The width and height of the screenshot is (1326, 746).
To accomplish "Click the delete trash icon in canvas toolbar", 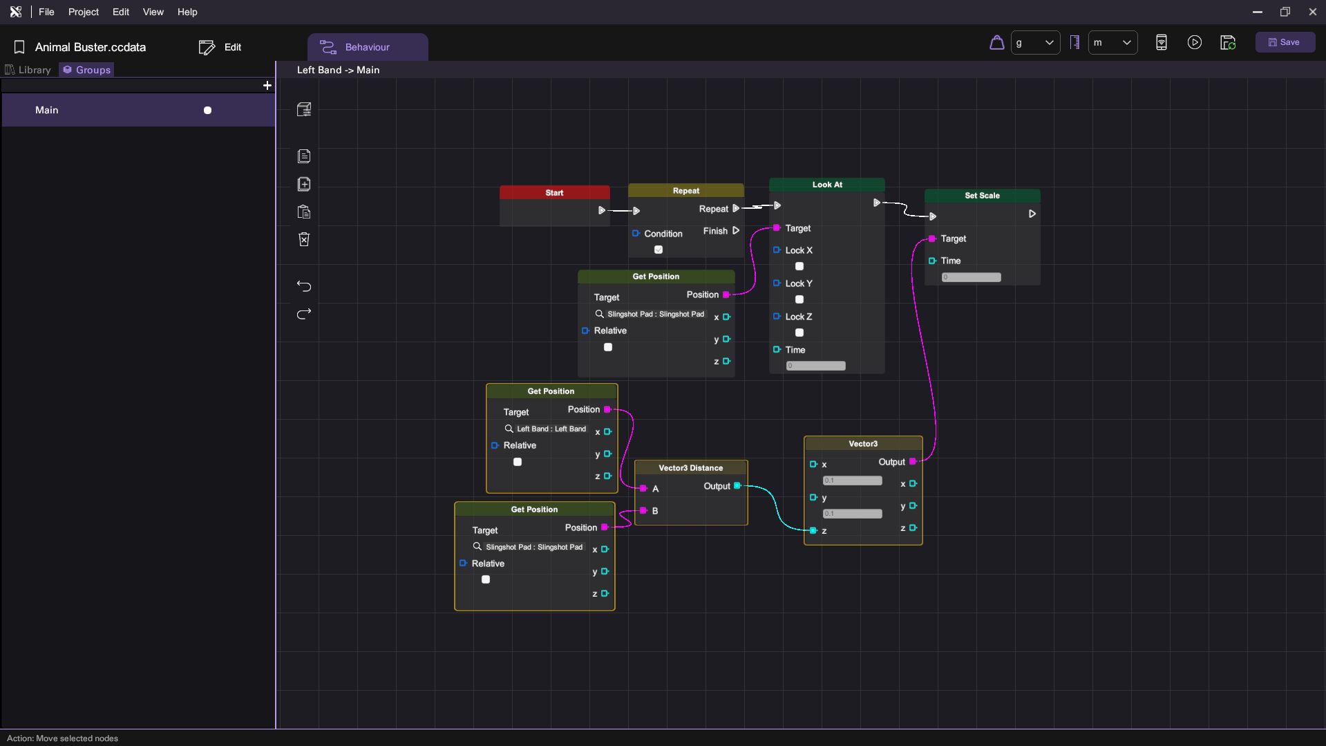I will tap(304, 239).
